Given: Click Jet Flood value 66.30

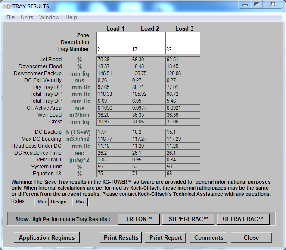Looking at the screenshot, I should point(148,60).
